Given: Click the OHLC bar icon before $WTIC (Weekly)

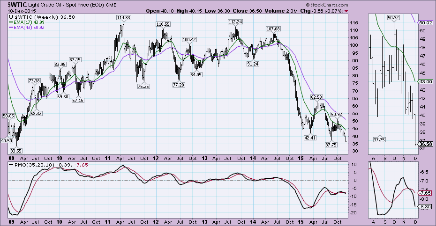Looking at the screenshot, I should click(10, 17).
